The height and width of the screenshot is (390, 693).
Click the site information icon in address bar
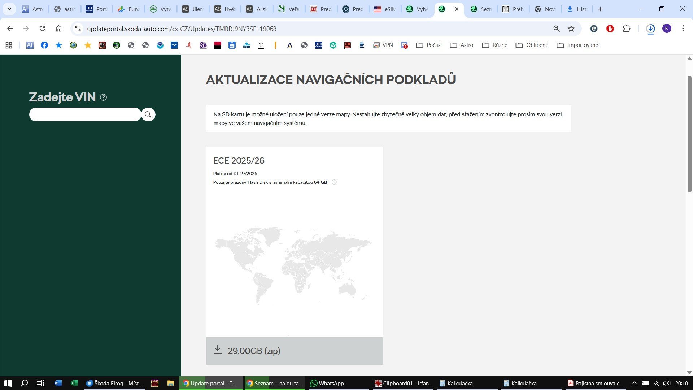78,29
